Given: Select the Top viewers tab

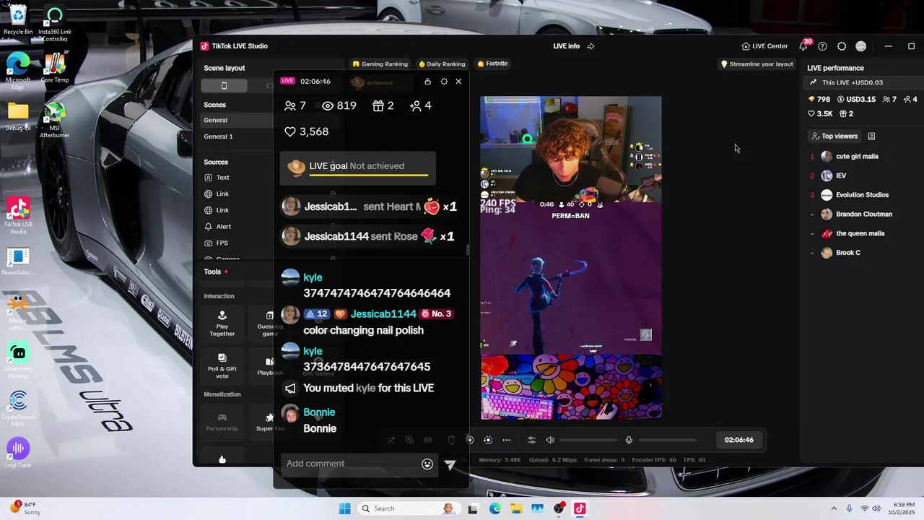Looking at the screenshot, I should pyautogui.click(x=834, y=136).
